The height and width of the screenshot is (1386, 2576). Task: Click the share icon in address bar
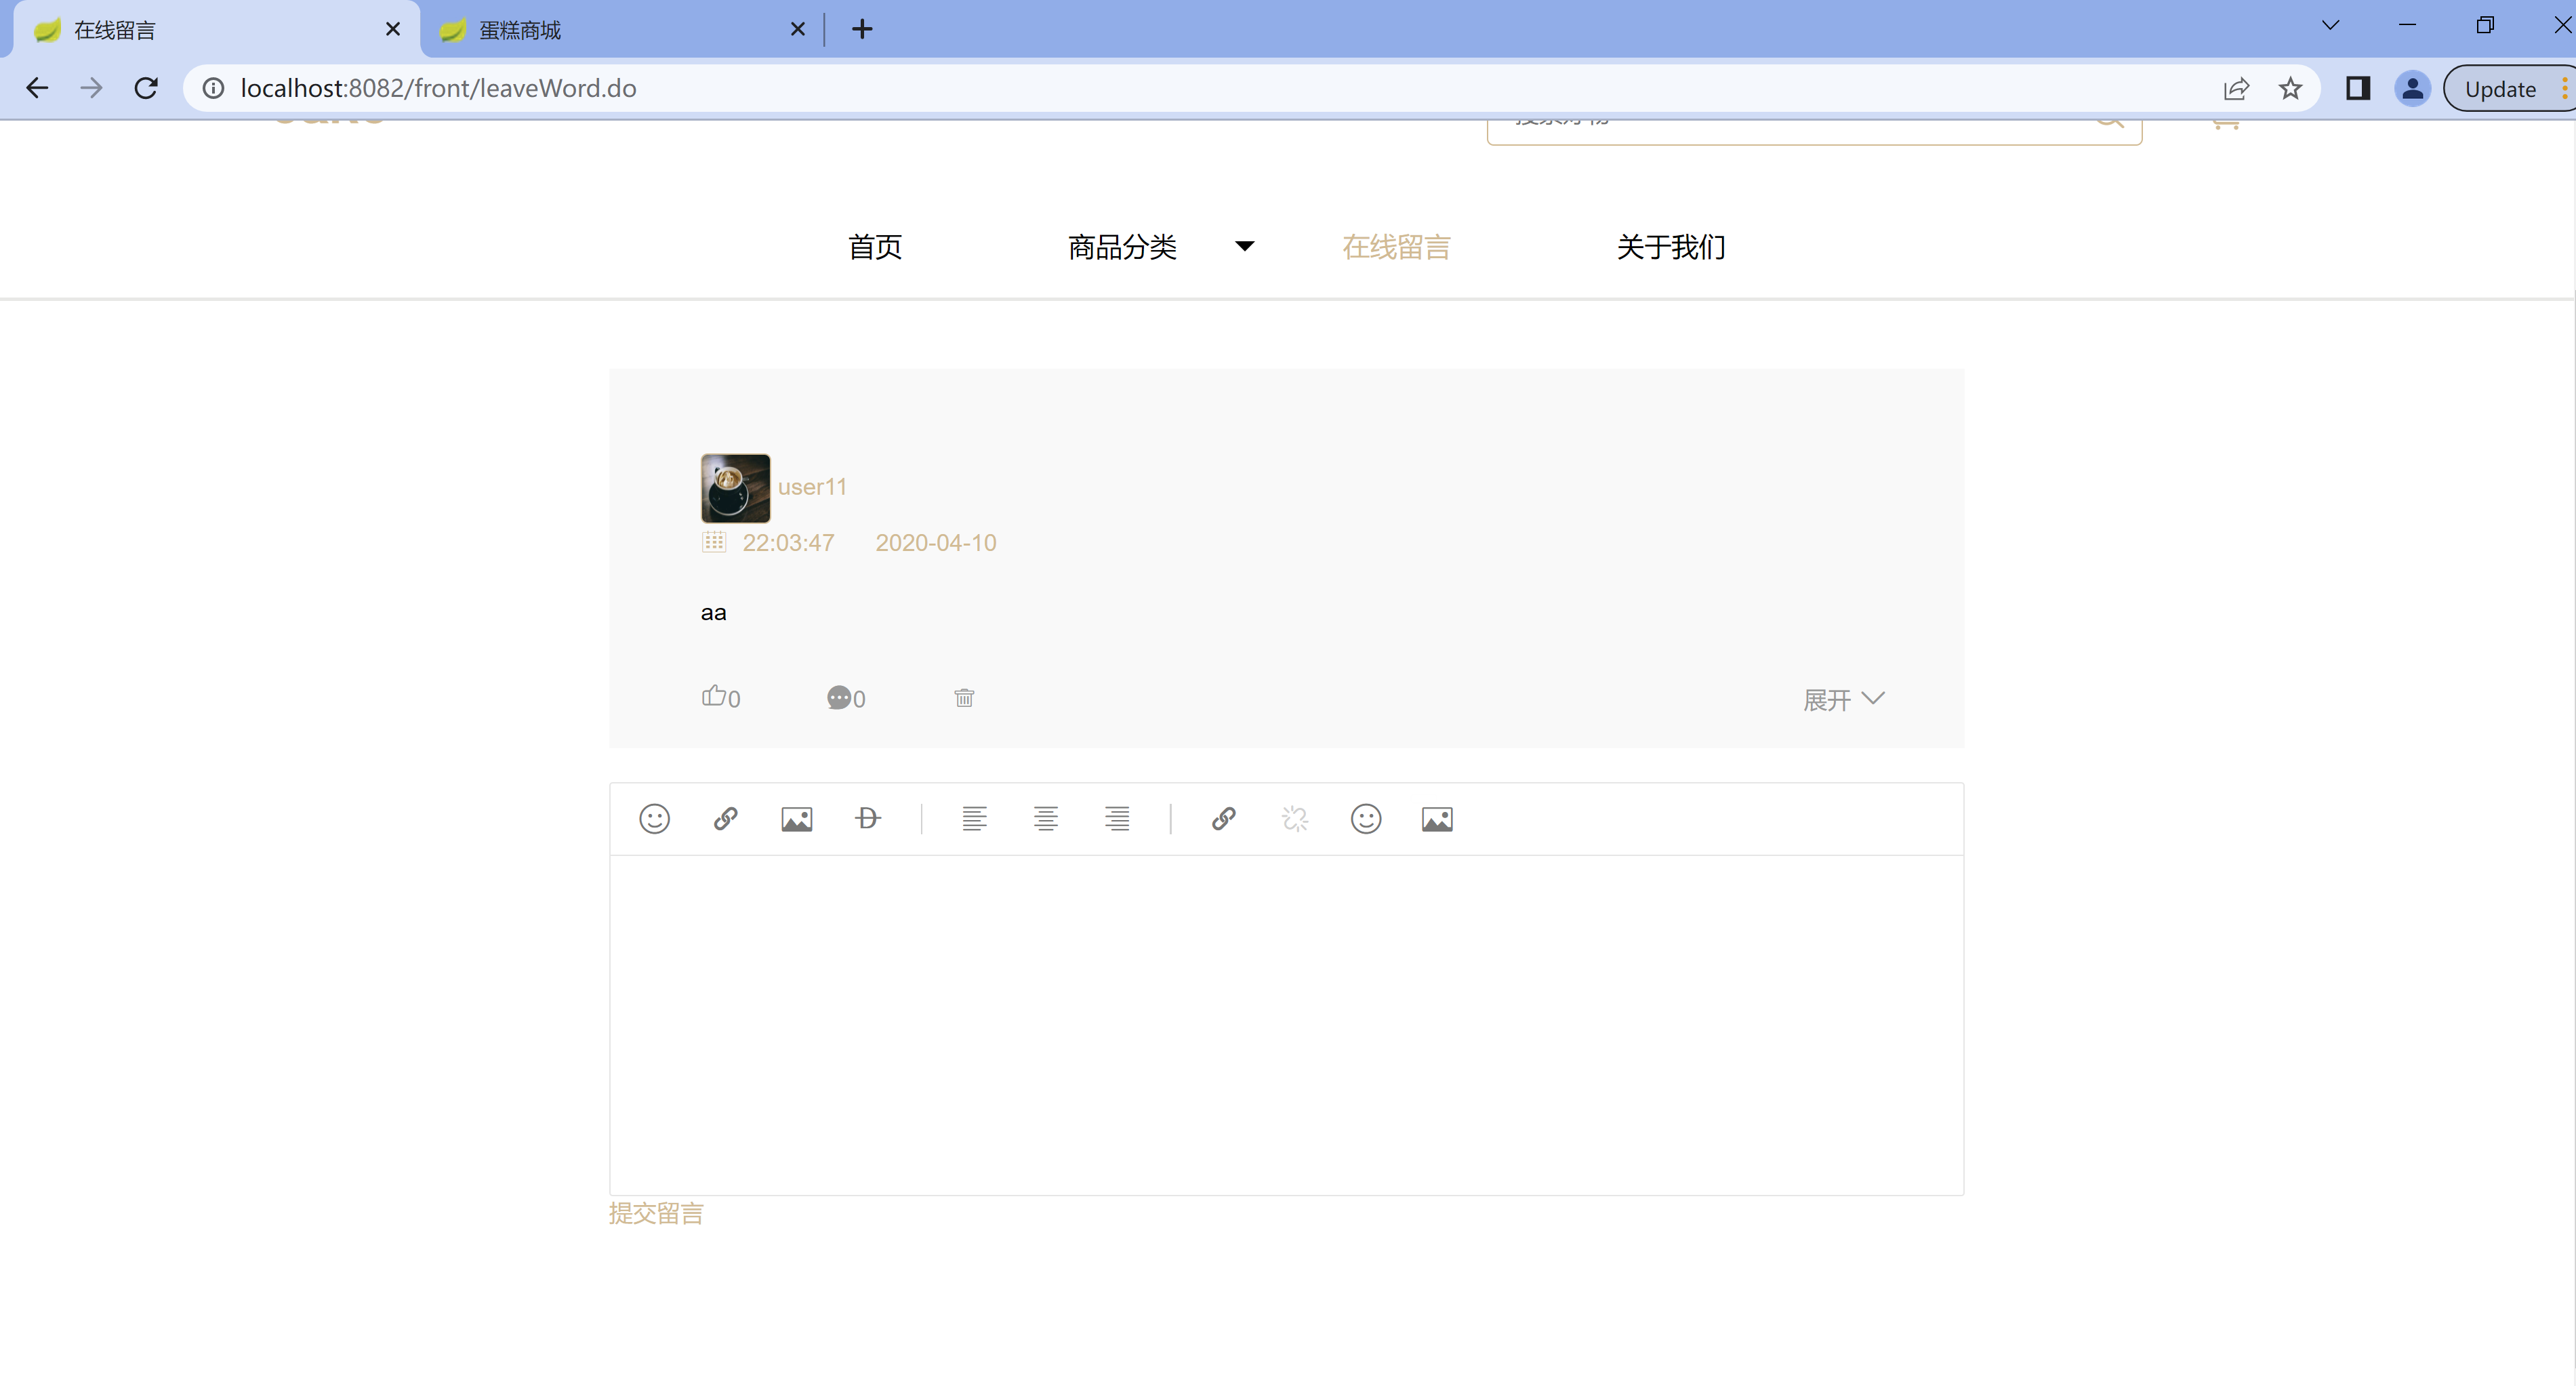tap(2236, 89)
